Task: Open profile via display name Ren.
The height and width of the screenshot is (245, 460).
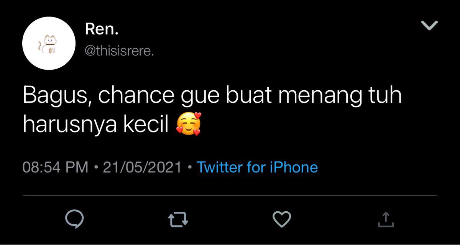Action: 101,30
